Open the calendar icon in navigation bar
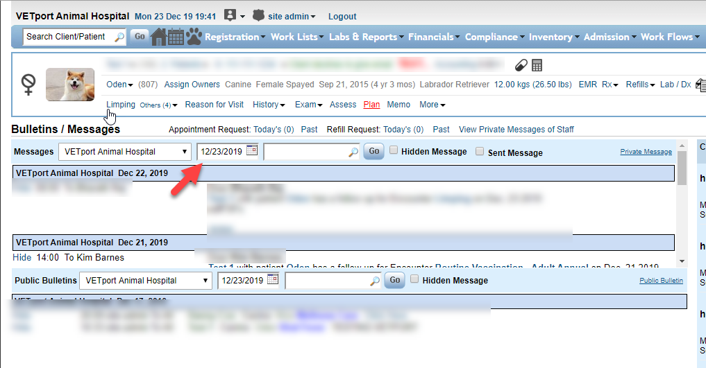The width and height of the screenshot is (706, 368). (176, 37)
